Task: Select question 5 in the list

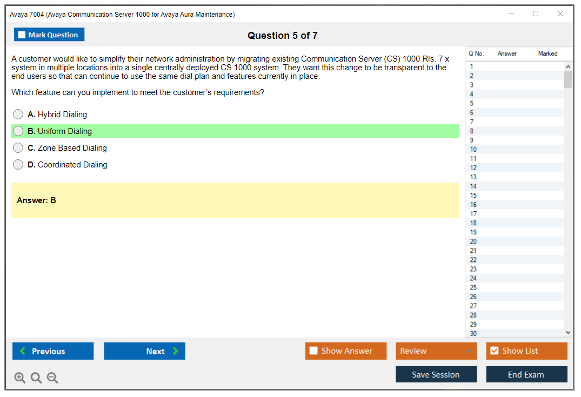Action: tap(472, 103)
